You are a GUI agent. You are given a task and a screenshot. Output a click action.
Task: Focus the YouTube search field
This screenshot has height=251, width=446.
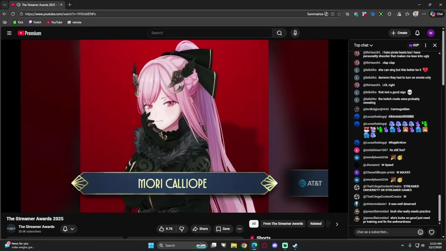[x=210, y=33]
